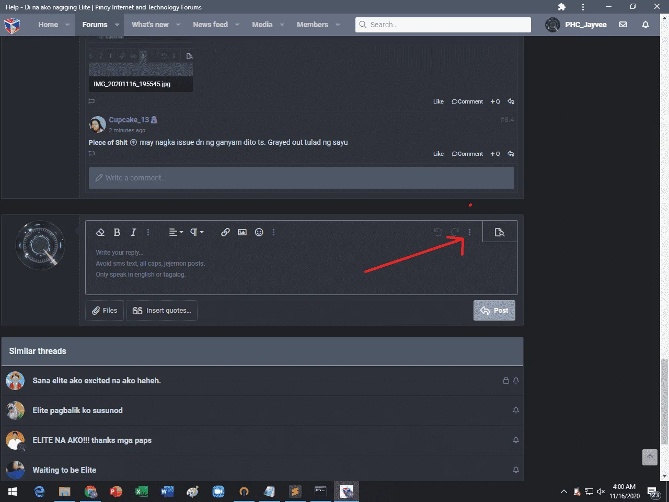Click the forum logo icon

pos(12,25)
